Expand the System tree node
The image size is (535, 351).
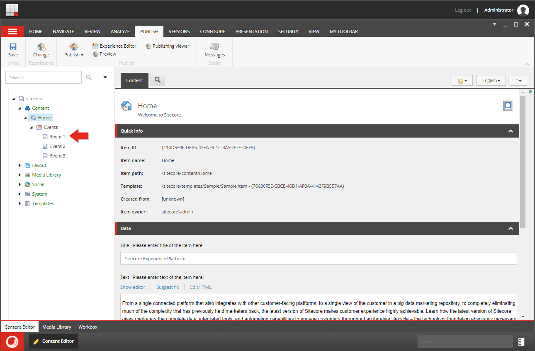point(19,194)
